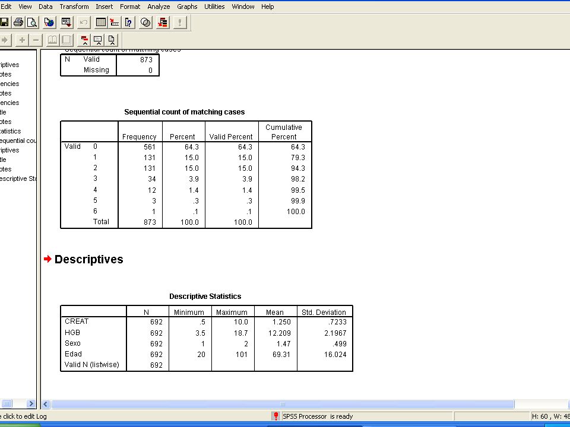Click 'SPSS Processor is ready' status text
Screen dimensions: 570x427
coord(318,416)
